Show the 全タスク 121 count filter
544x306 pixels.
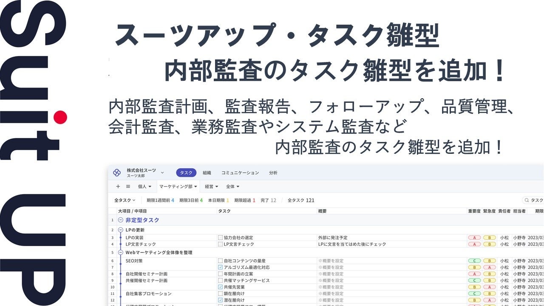(x=301, y=200)
